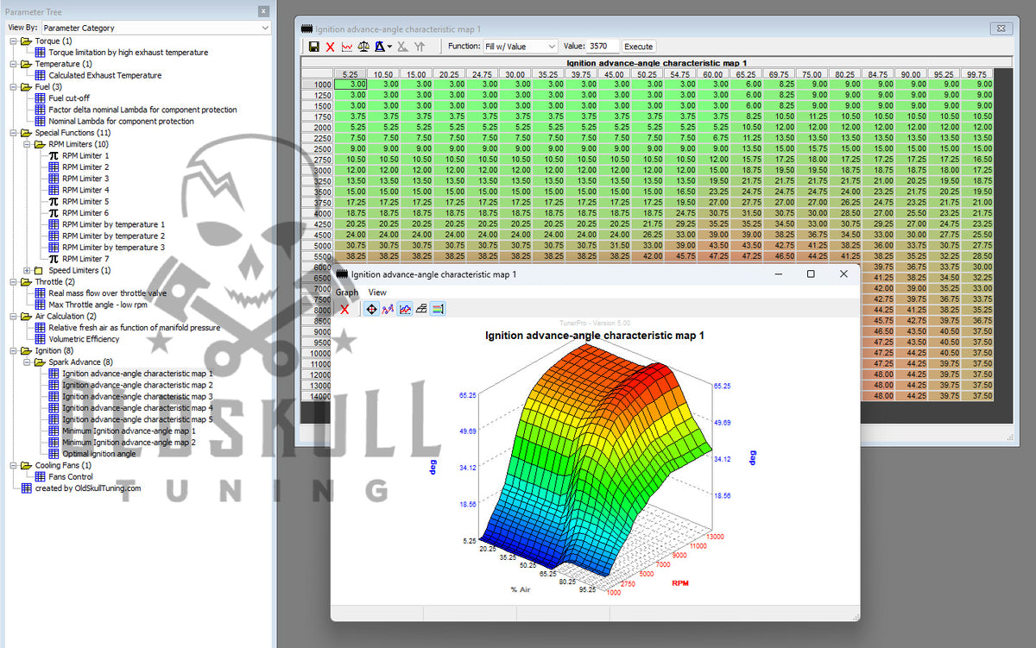Click the Value input field containing 3570
The height and width of the screenshot is (648, 1036).
pyautogui.click(x=603, y=47)
